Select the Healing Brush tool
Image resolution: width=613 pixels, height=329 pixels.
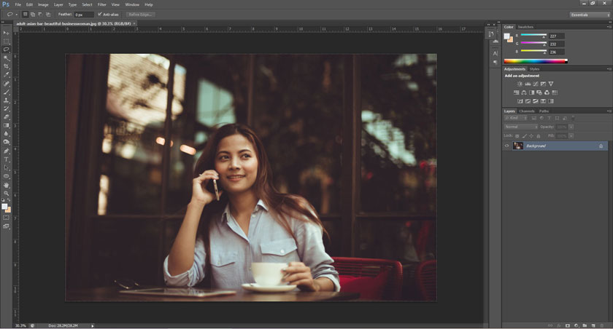point(7,84)
